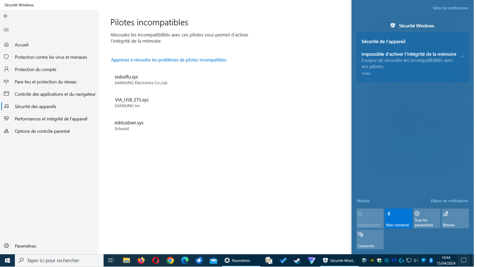477x267 pixels.
Task: Close the action center via notification icon
Action: (x=464, y=261)
